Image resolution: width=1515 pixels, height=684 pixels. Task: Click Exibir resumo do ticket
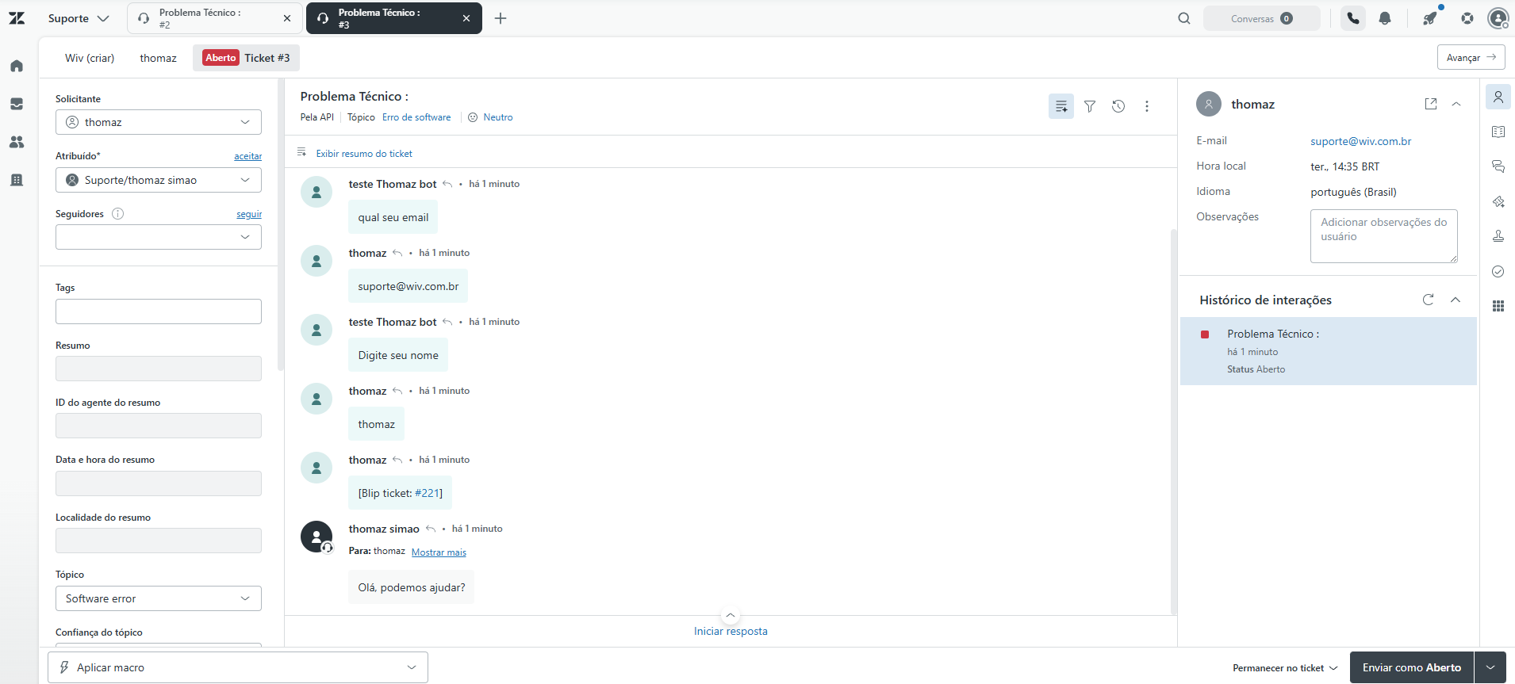[x=364, y=154]
